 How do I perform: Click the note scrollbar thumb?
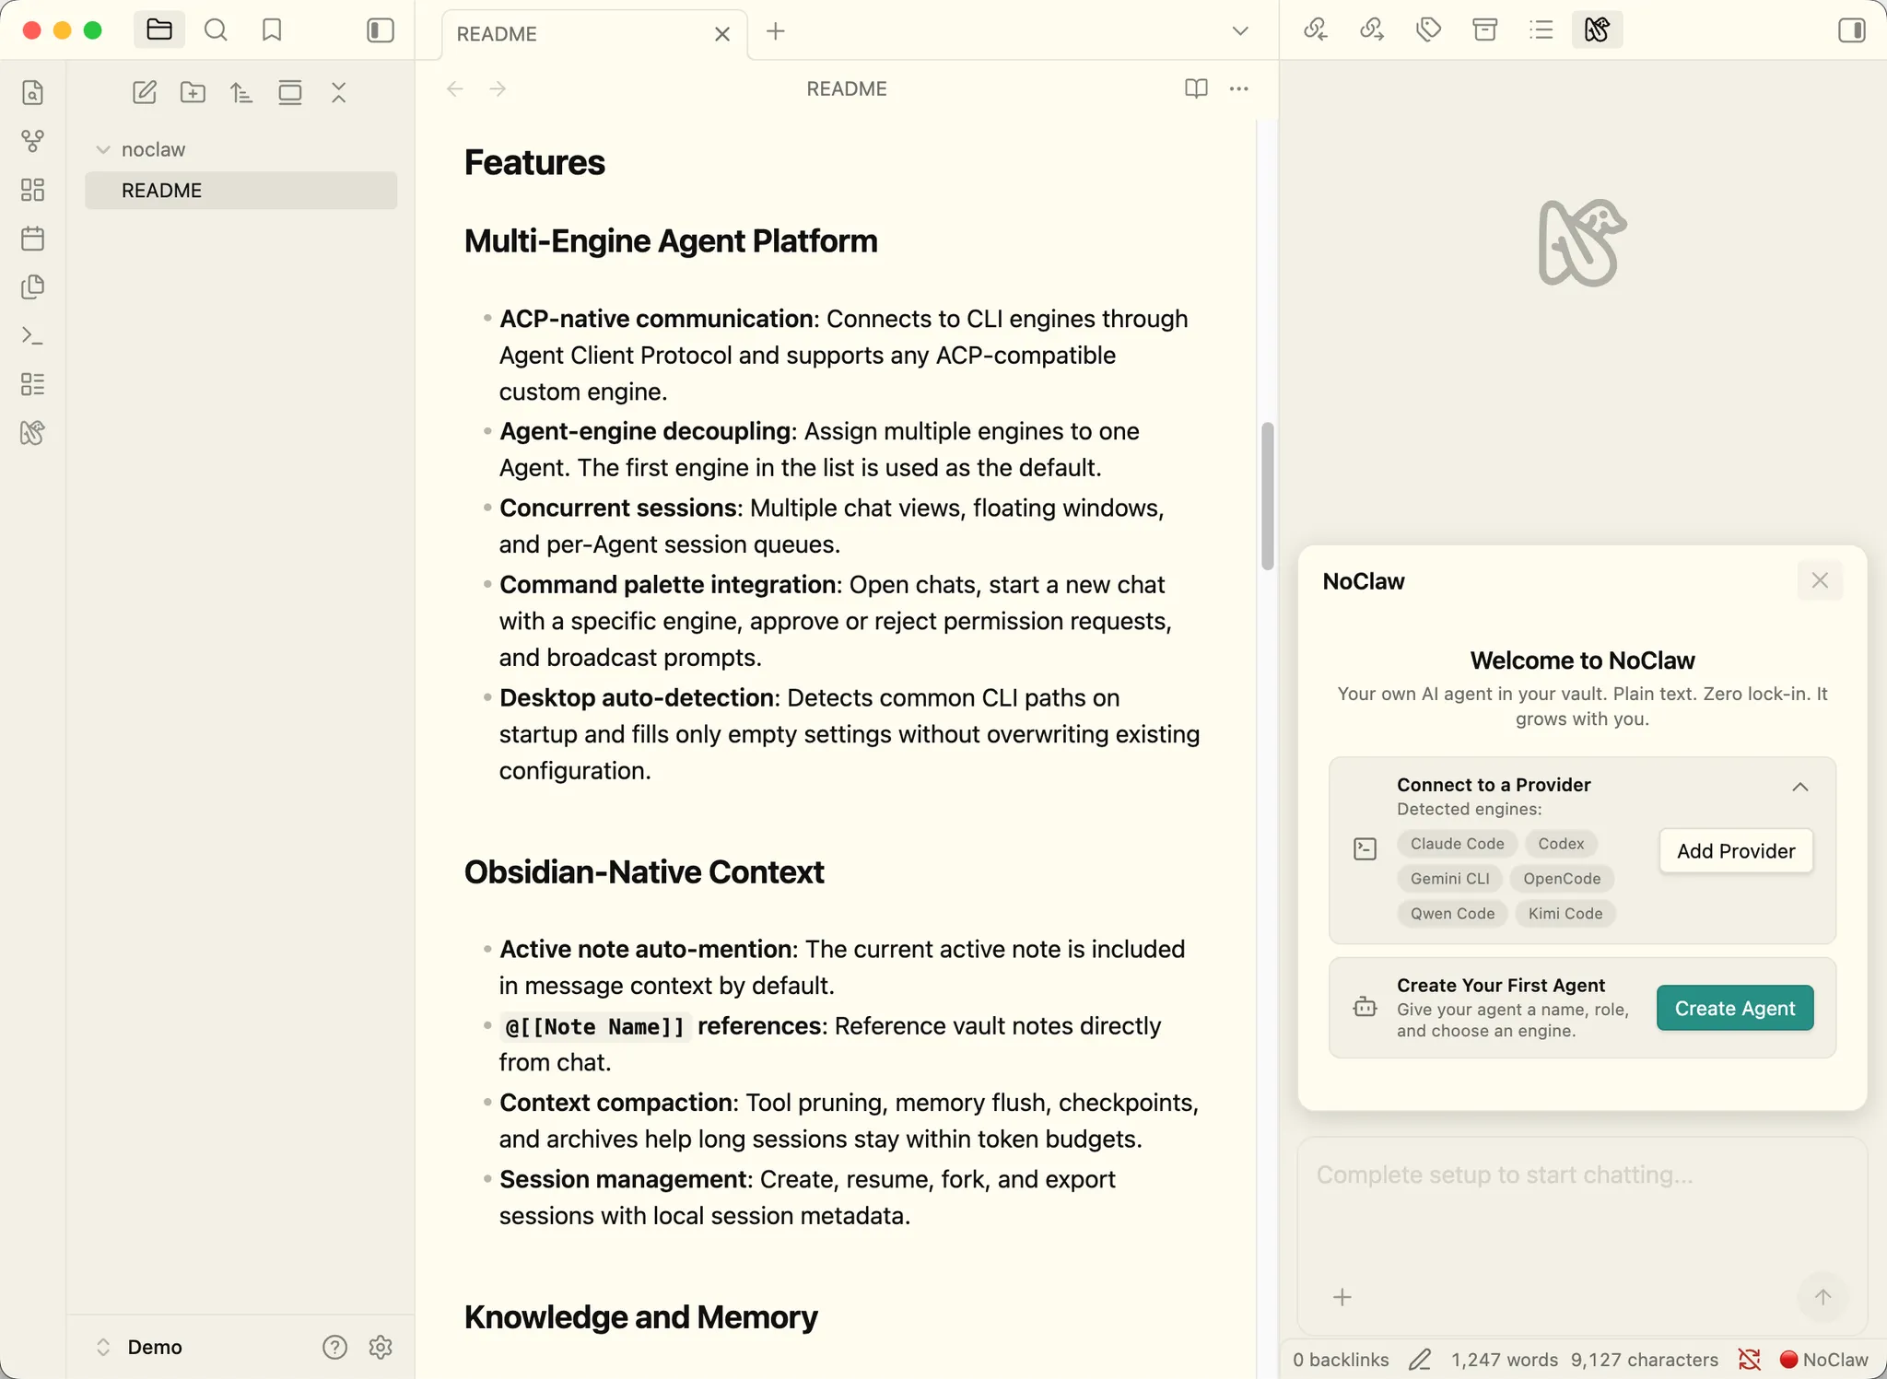point(1268,496)
